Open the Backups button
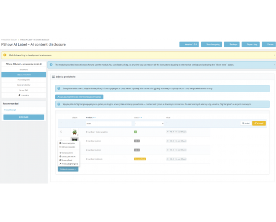Image resolution: width=276 pixels, height=222 pixels. click(x=232, y=44)
